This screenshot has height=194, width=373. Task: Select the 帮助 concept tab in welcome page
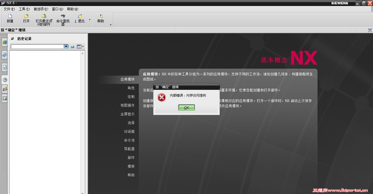[x=131, y=175]
